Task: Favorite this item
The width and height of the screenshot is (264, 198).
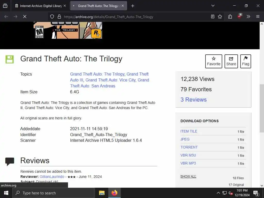Action: pos(214,61)
